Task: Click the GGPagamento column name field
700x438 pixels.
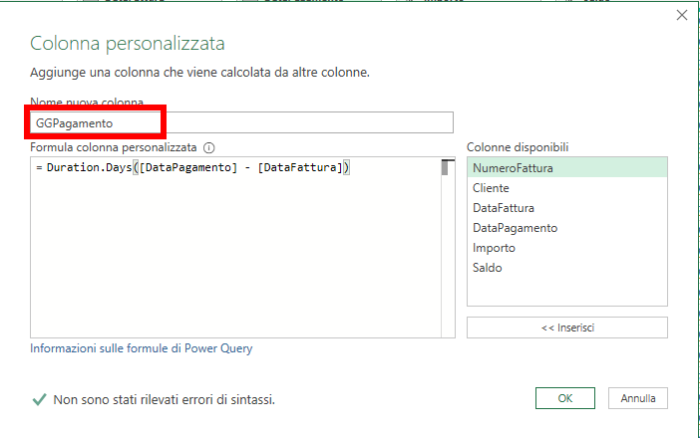Action: [239, 122]
